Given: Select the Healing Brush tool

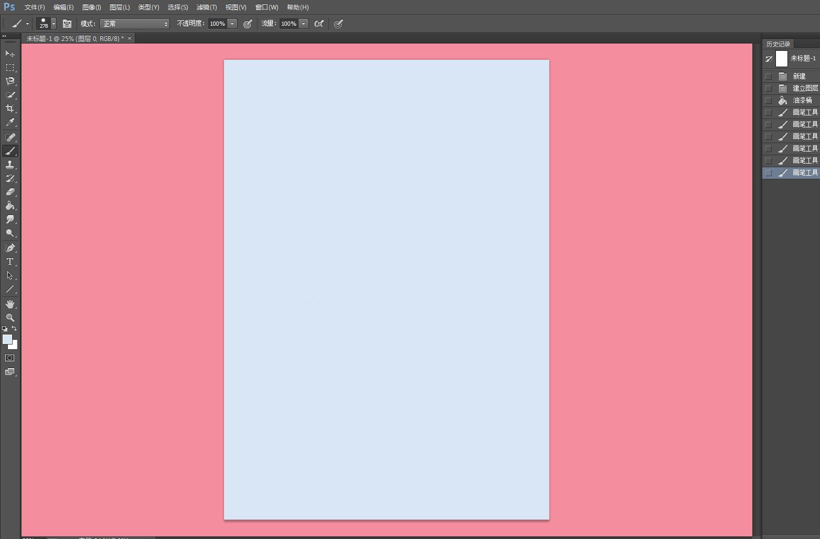Looking at the screenshot, I should [10, 137].
